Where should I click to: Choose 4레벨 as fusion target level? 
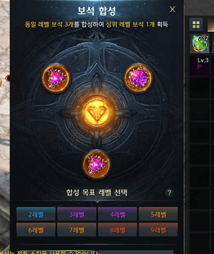(x=118, y=214)
